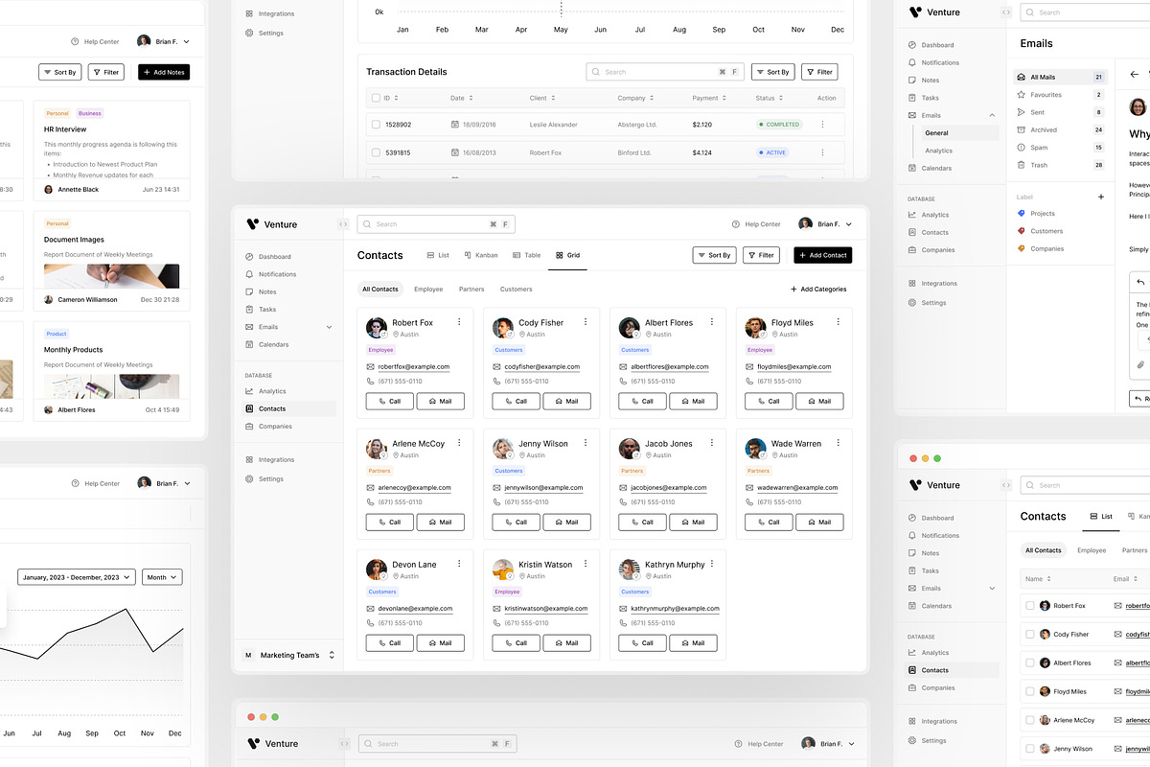1150x767 pixels.
Task: Collapse Emails submenu in Emails window sidebar
Action: pos(992,115)
